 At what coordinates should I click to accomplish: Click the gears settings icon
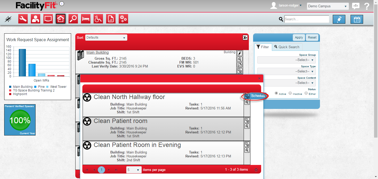123,19
